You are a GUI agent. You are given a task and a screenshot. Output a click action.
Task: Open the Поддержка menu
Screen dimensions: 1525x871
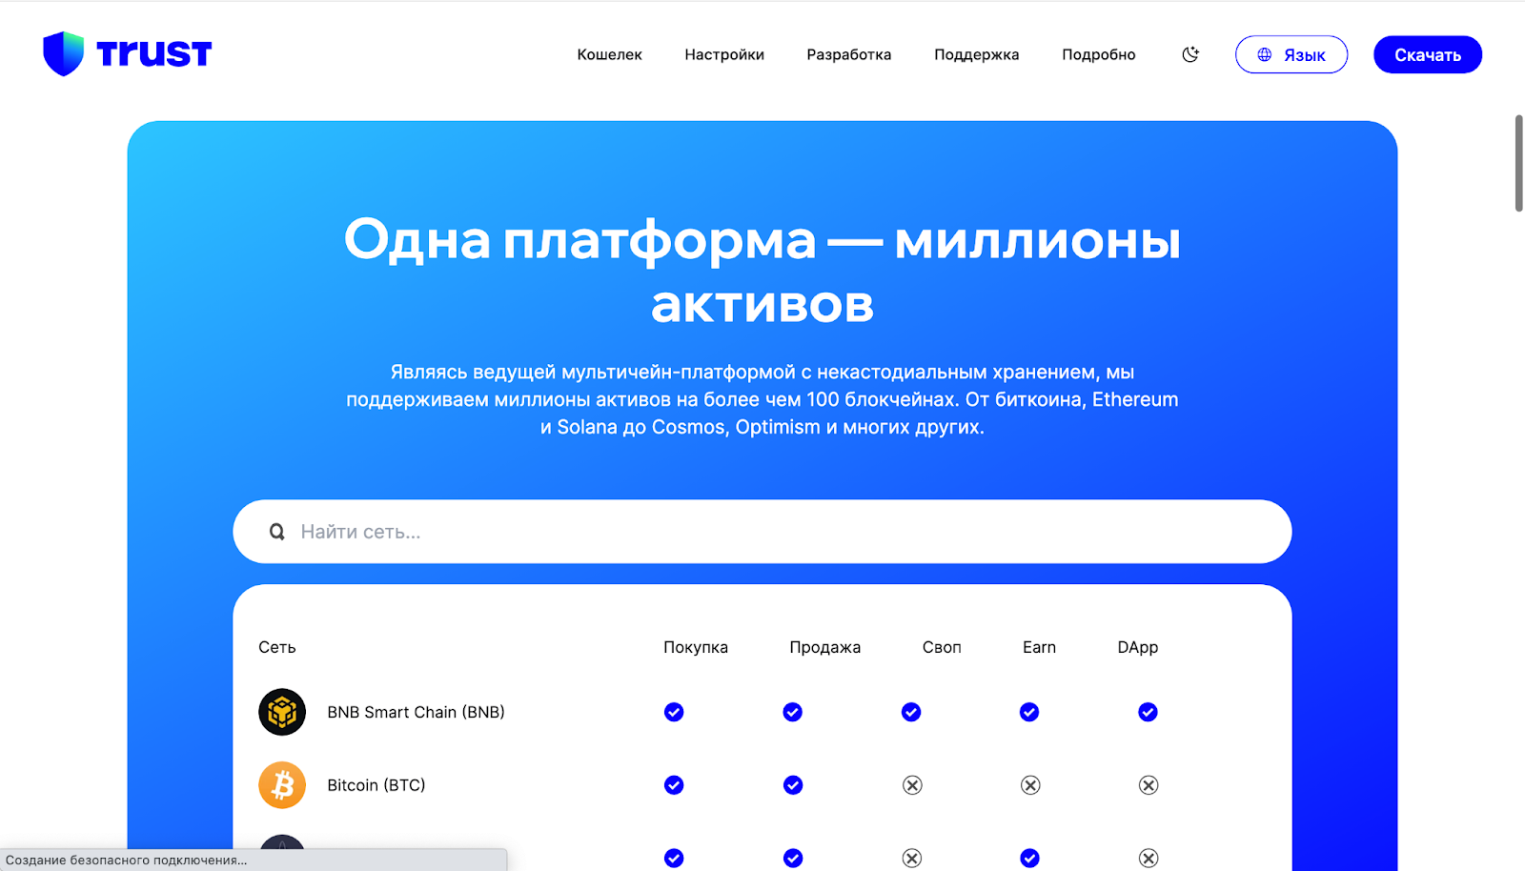pyautogui.click(x=977, y=54)
